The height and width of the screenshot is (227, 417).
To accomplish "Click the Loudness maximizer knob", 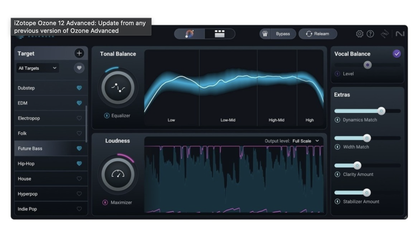I will [x=118, y=174].
